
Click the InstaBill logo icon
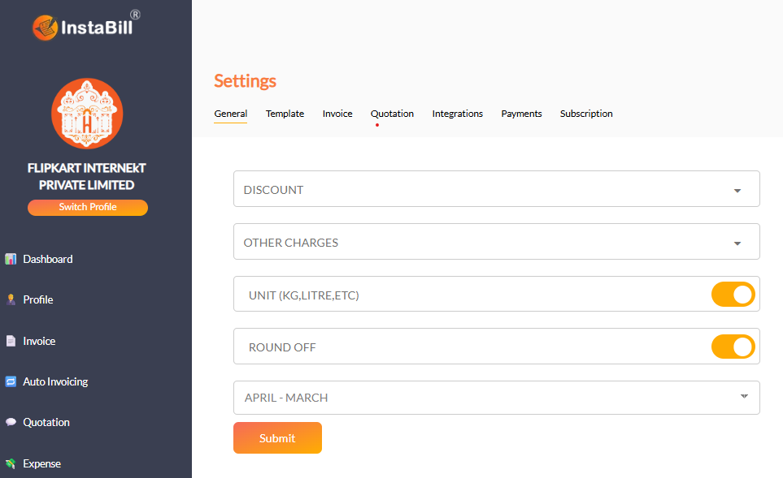tap(45, 28)
